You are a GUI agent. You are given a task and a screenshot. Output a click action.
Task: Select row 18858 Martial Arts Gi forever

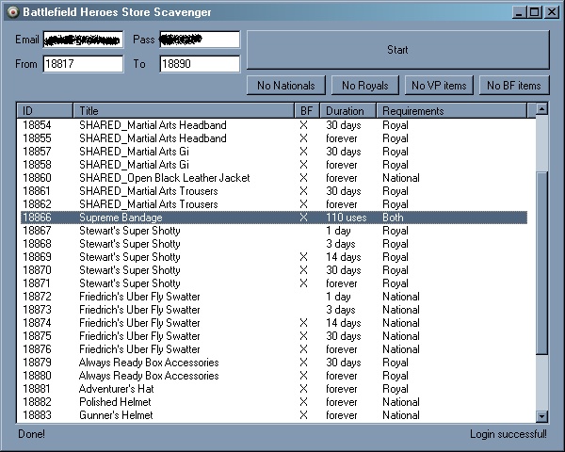(274, 165)
